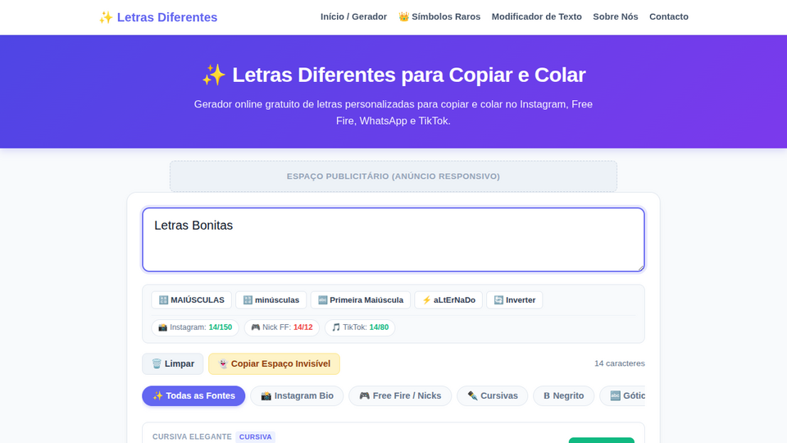Image resolution: width=787 pixels, height=443 pixels.
Task: Click the Instagram 14/150 counter badge
Action: (x=195, y=327)
